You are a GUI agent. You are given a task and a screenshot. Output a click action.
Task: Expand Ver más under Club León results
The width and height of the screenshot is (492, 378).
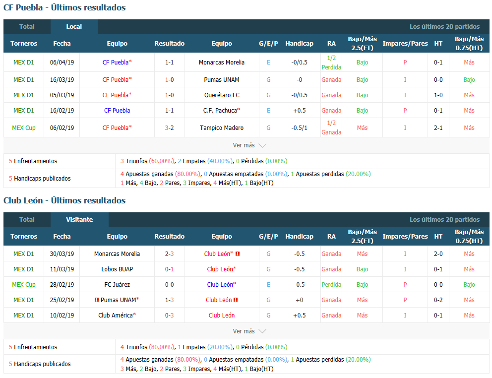tap(244, 331)
